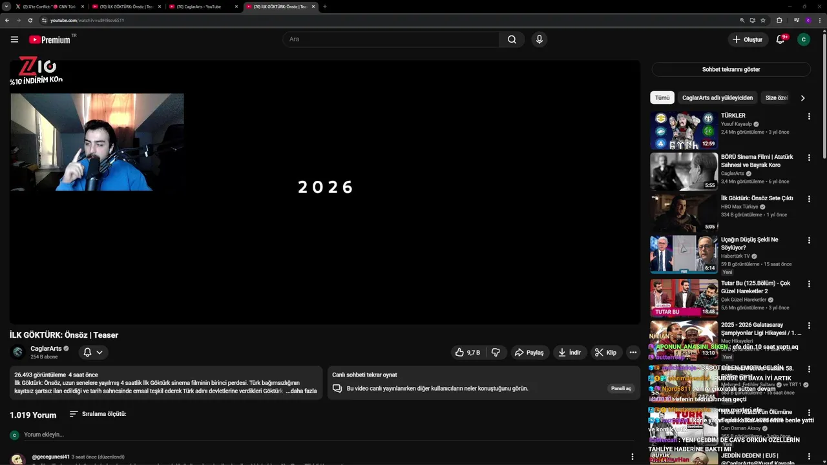827x465 pixels.
Task: Like the video showing 9,7 B
Action: [468, 353]
